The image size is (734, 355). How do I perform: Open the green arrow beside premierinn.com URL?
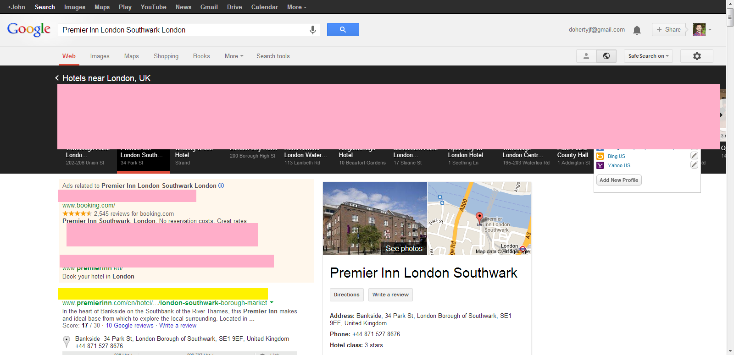(272, 302)
